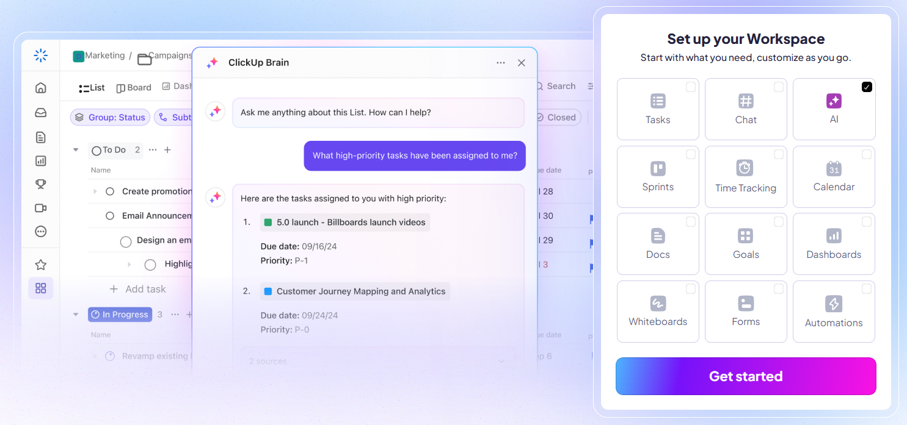Collapse the In Progress group

click(x=76, y=315)
